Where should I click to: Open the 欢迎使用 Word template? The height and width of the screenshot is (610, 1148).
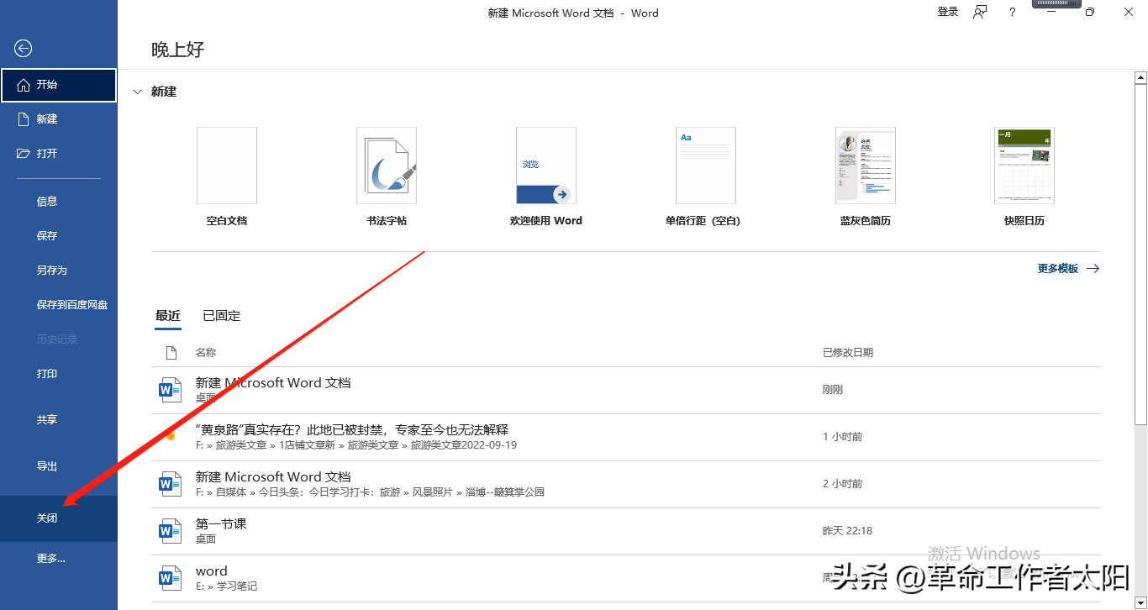point(546,177)
